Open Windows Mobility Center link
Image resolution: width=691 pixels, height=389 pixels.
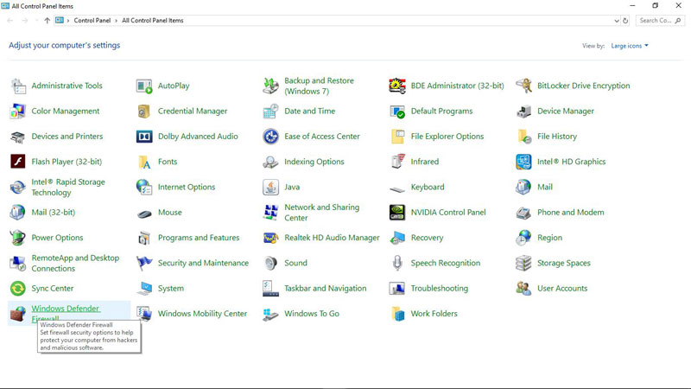point(202,314)
